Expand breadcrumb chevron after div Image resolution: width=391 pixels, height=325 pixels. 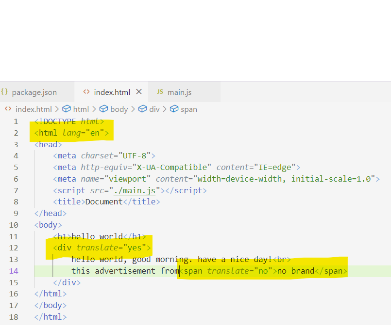tap(165, 109)
